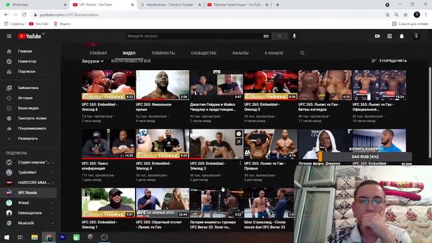This screenshot has width=432, height=243.
Task: Click the YouTube search input field
Action: 194,36
